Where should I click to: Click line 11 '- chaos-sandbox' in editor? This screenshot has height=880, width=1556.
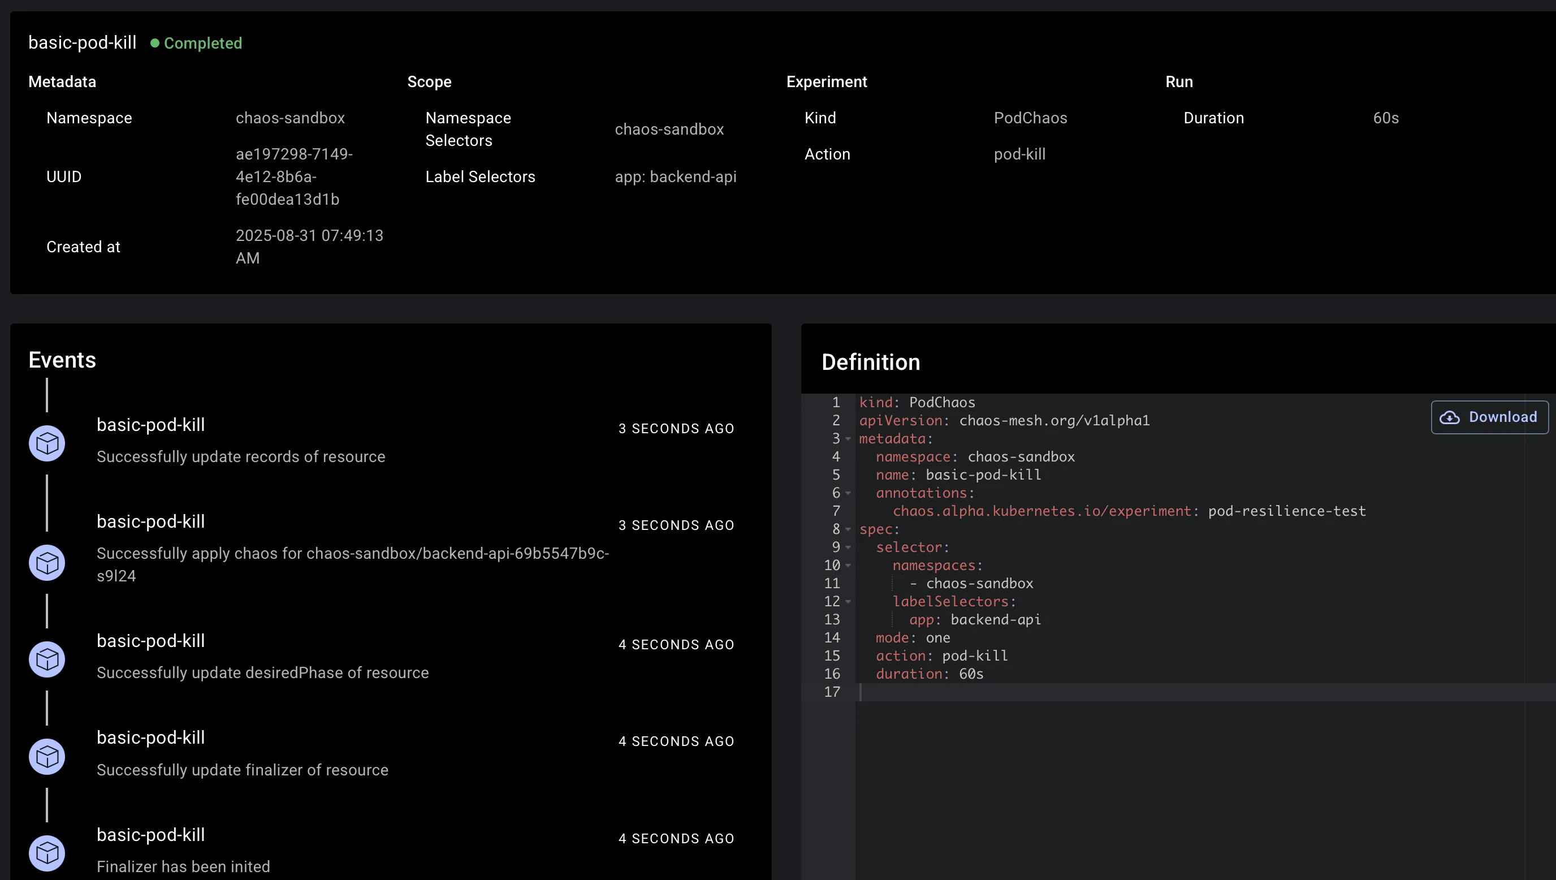coord(971,584)
